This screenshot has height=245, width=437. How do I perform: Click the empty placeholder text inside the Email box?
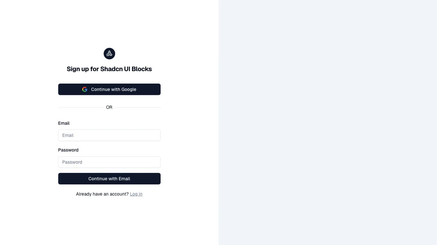68,135
